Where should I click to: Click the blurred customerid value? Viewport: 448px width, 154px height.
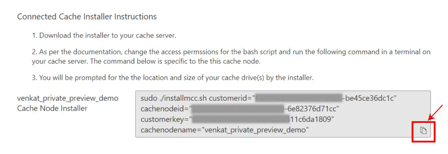[299, 98]
